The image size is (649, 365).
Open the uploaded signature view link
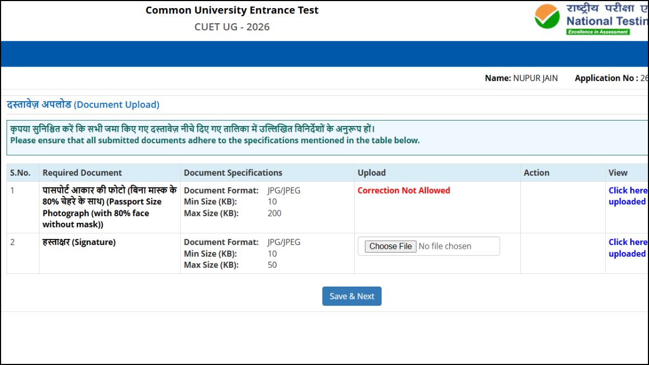click(x=627, y=248)
